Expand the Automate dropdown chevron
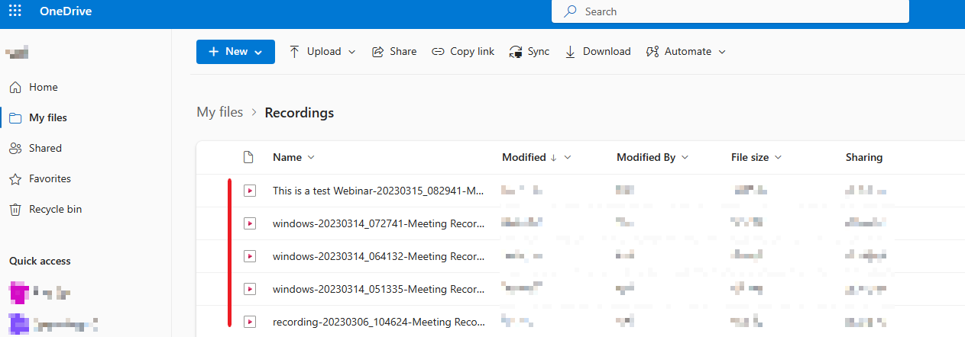The image size is (965, 337). point(721,52)
